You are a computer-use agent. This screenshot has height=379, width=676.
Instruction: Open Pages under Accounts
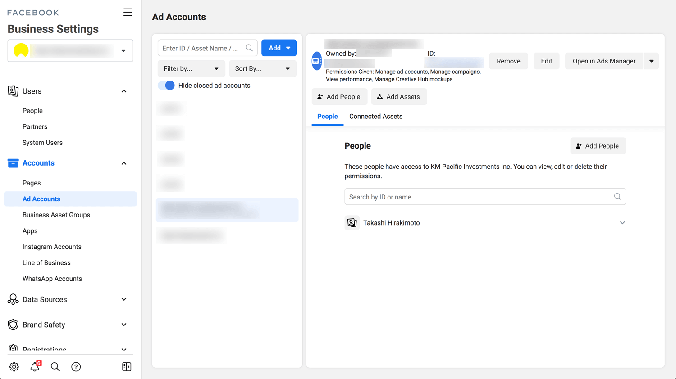click(x=32, y=183)
